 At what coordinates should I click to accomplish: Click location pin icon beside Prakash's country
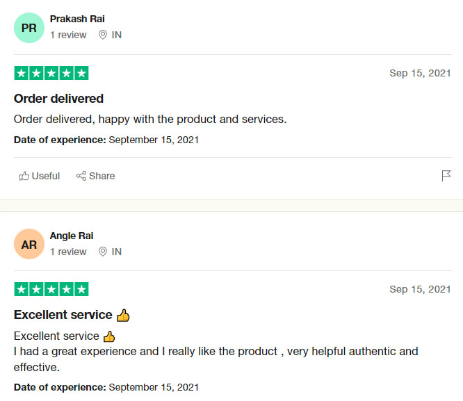click(103, 35)
